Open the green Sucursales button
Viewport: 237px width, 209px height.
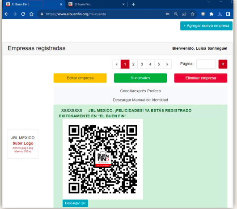coord(140,78)
